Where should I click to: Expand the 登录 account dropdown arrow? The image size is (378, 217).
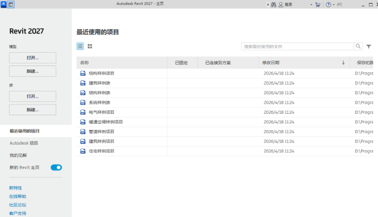[x=311, y=5]
